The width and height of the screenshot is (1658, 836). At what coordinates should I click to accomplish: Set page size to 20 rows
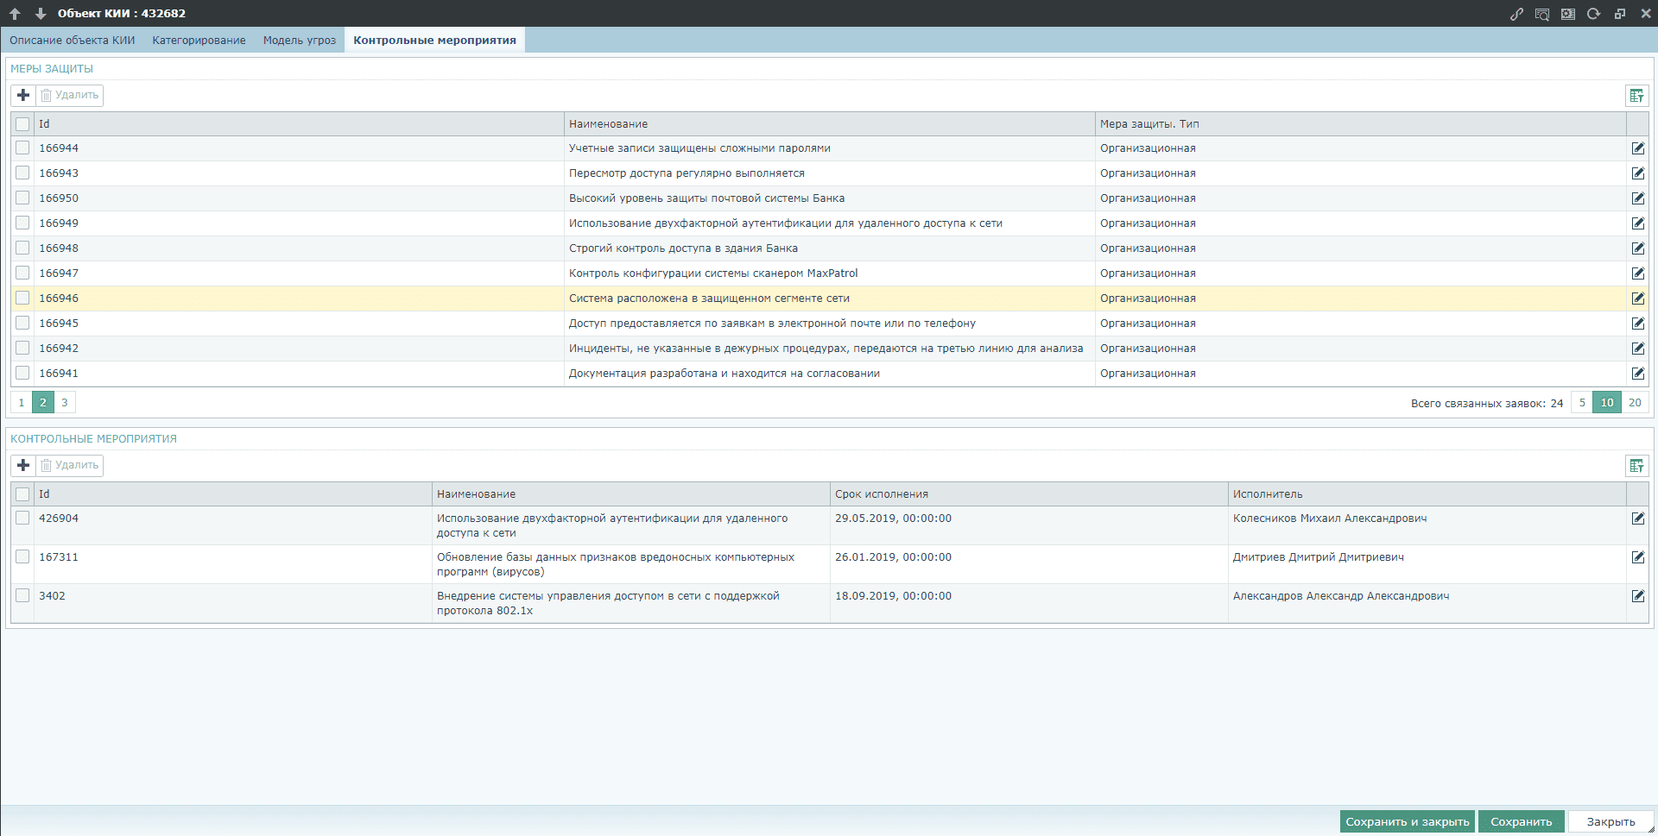(x=1635, y=403)
